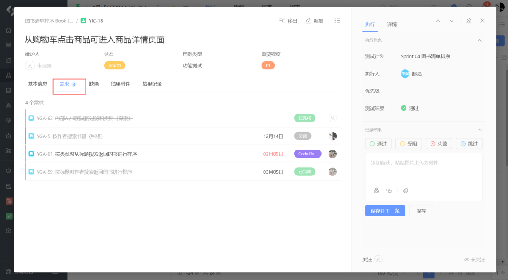This screenshot has height=280, width=508.
Task: Collapse the 记录结果 section
Action: [x=479, y=130]
